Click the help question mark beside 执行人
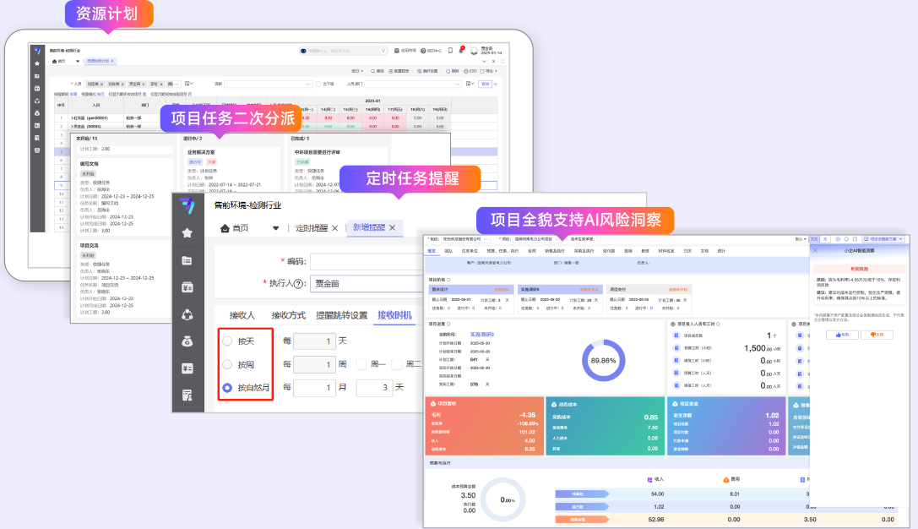This screenshot has width=918, height=529. (x=300, y=284)
